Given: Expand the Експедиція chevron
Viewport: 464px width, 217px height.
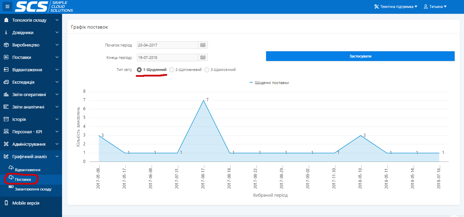Looking at the screenshot, I should click(x=57, y=82).
